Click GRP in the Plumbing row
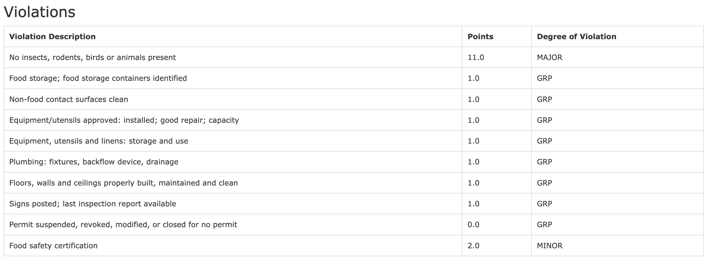 click(544, 162)
